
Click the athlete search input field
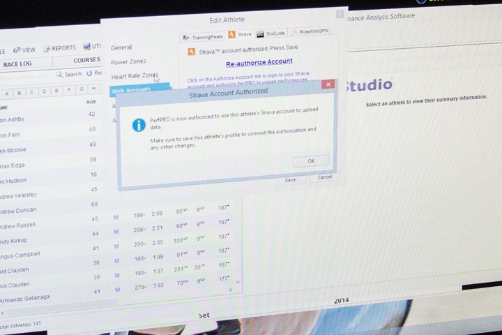(26, 76)
